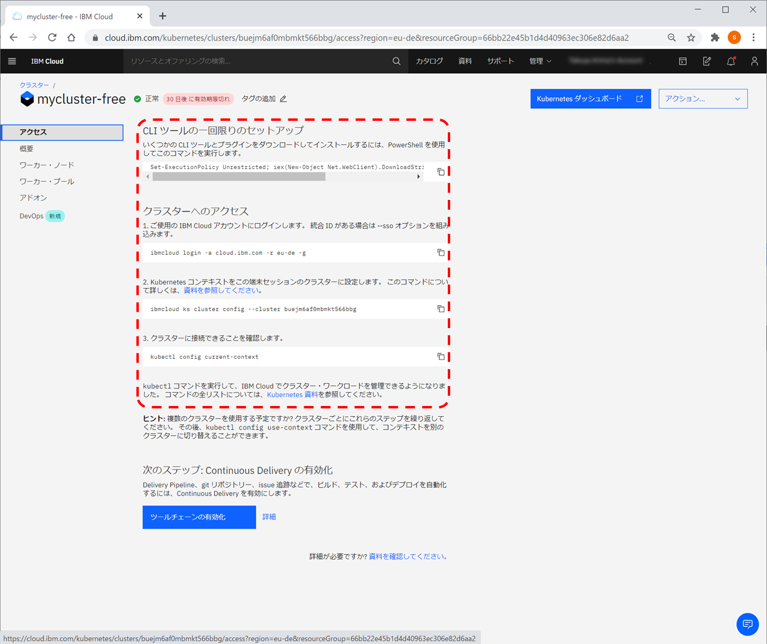Open DevOps in the sidebar

pyautogui.click(x=31, y=216)
